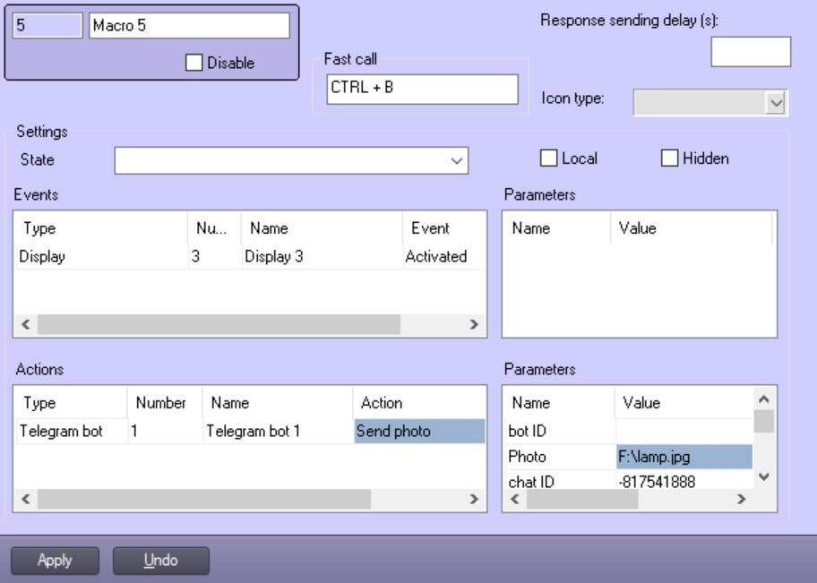Click the empty bot ID value cell
This screenshot has height=583, width=817.
coord(684,431)
